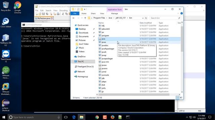Open Cisco Jabber desktop icon
The height and width of the screenshot is (120, 215).
tap(6, 23)
